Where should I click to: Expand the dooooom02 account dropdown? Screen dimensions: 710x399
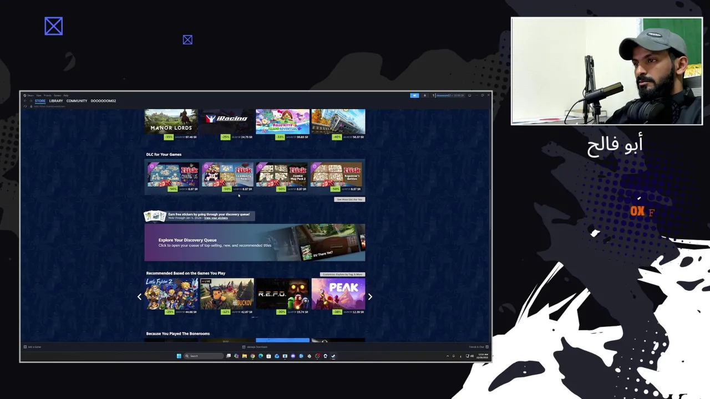pos(450,95)
